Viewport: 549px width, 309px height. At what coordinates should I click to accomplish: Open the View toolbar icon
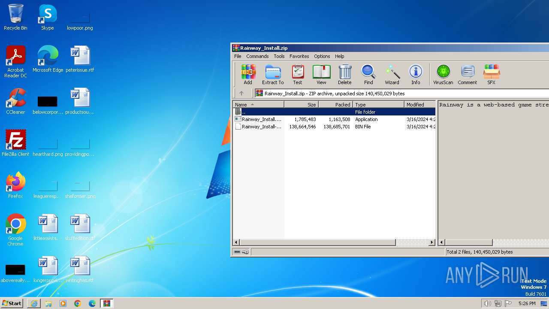[321, 75]
